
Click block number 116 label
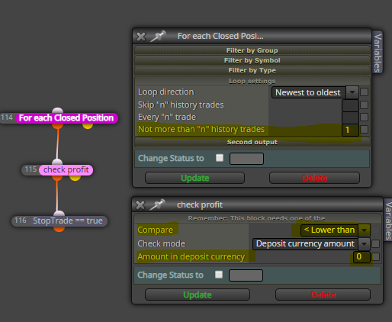(21, 221)
